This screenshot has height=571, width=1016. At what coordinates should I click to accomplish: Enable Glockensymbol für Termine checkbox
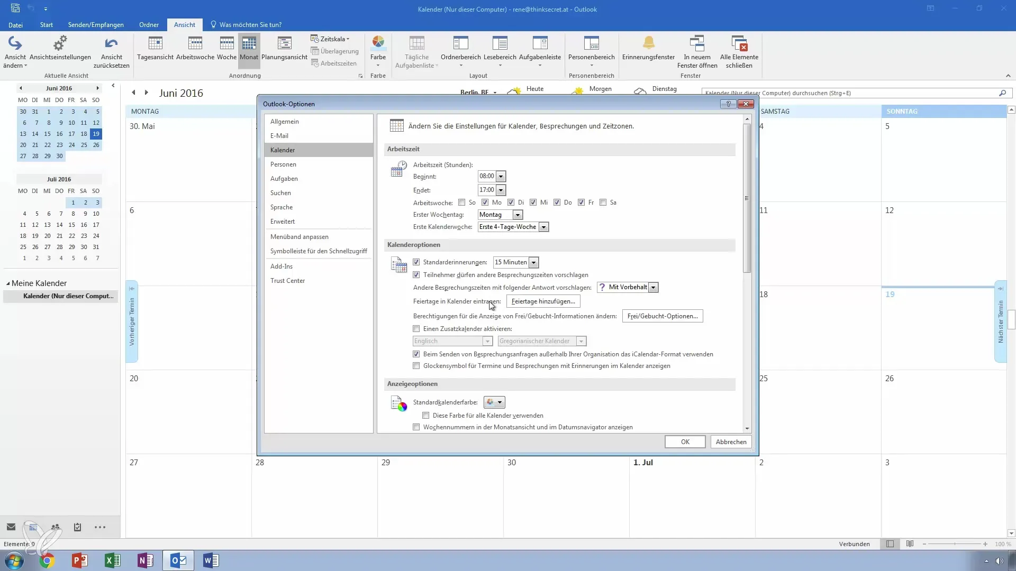click(416, 366)
